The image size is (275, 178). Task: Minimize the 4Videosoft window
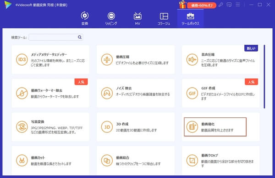(x=251, y=5)
